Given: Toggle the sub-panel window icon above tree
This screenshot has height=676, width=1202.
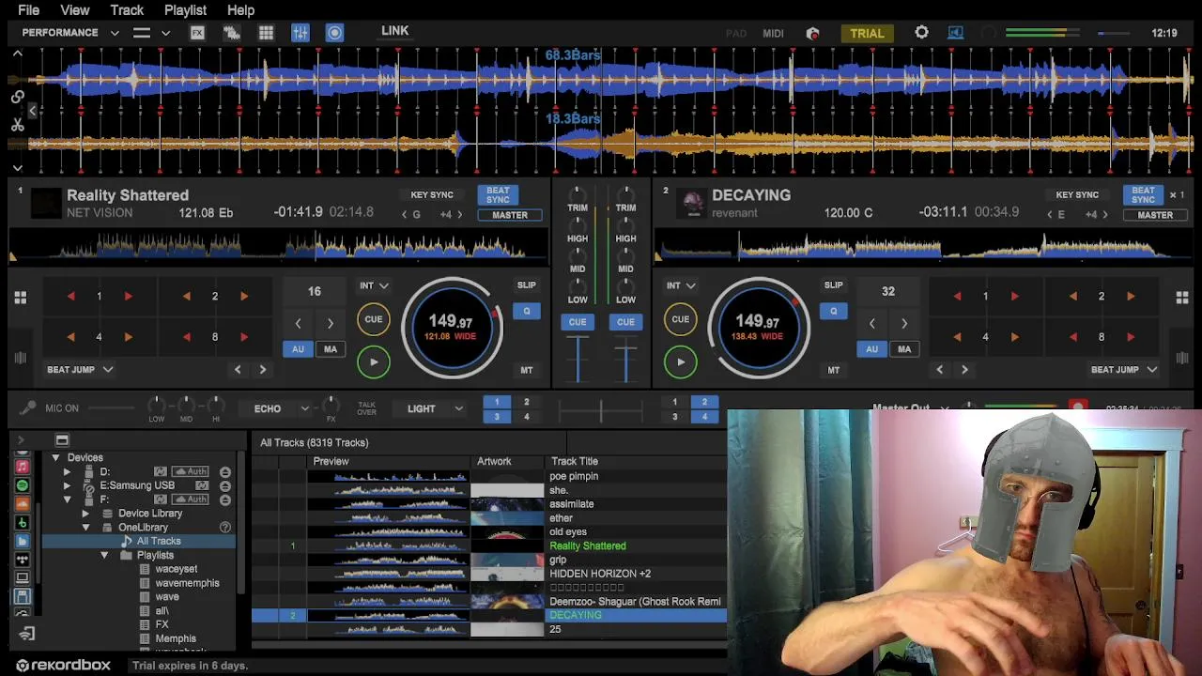Looking at the screenshot, I should tap(62, 440).
